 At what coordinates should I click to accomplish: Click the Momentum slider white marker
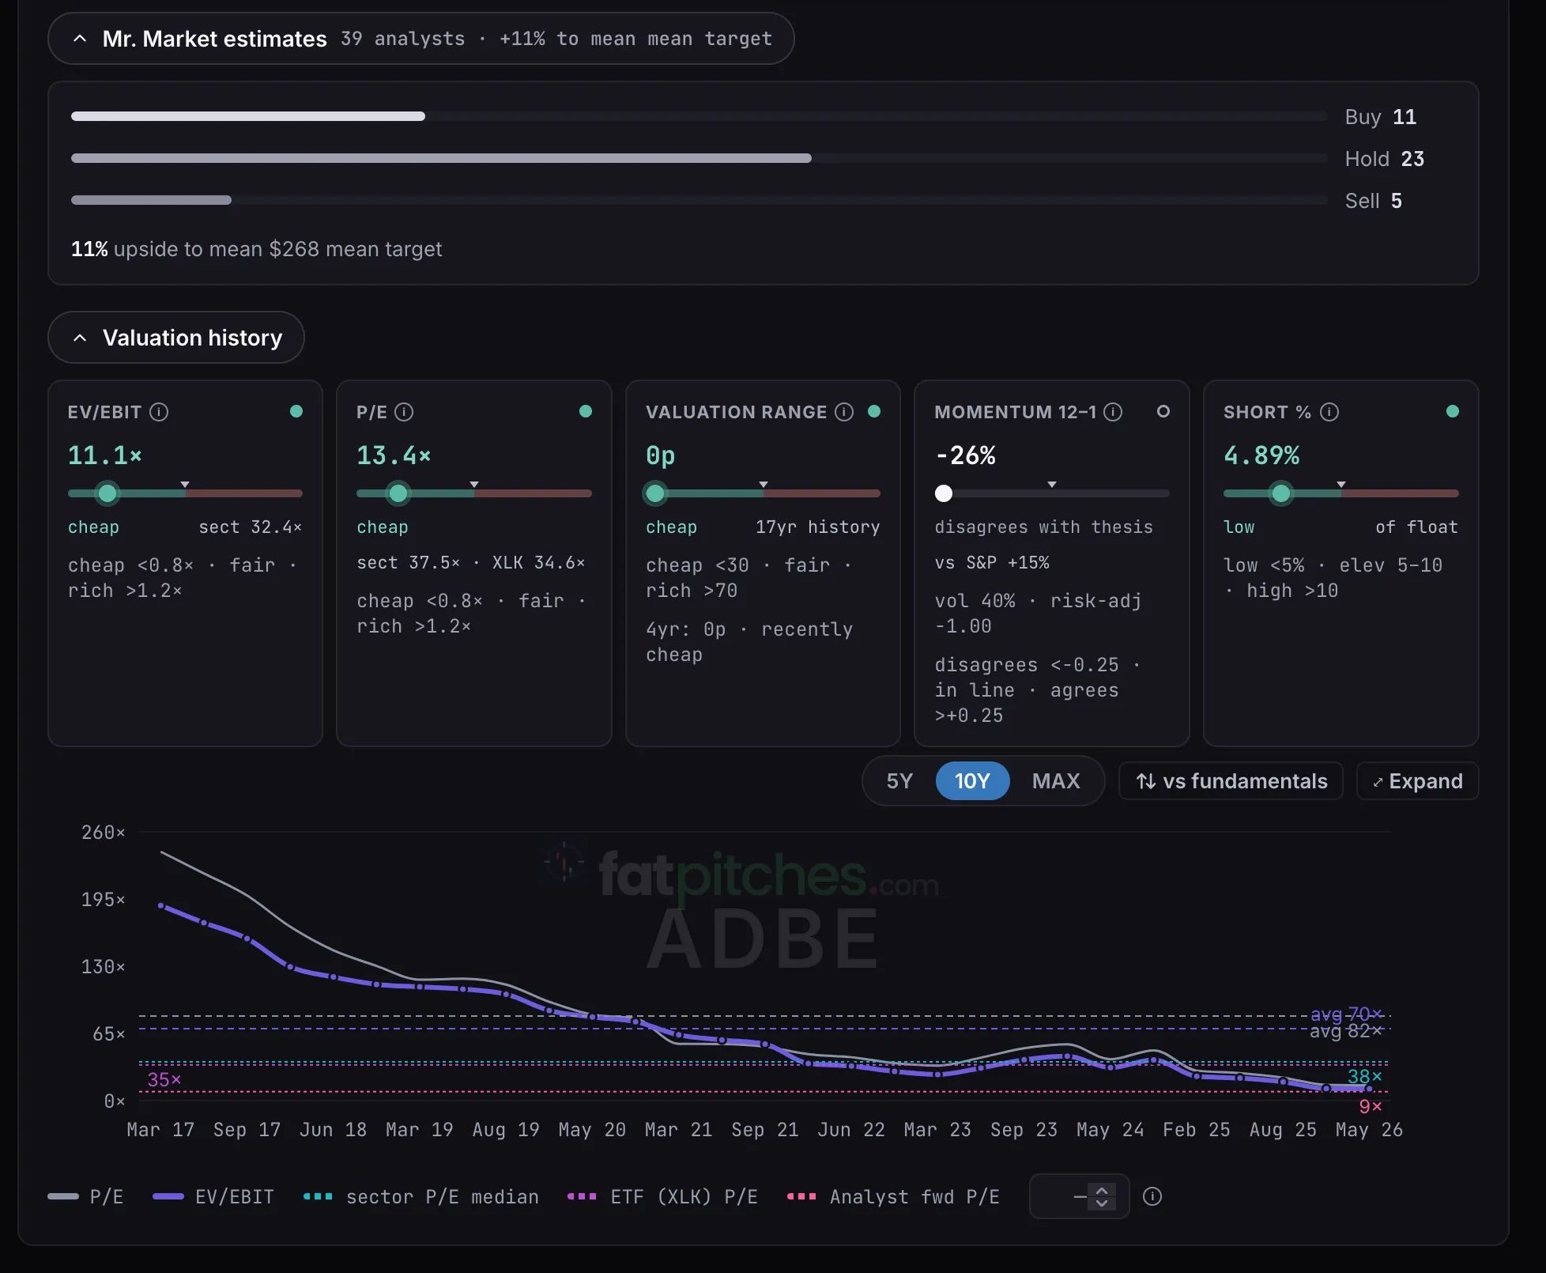click(944, 493)
